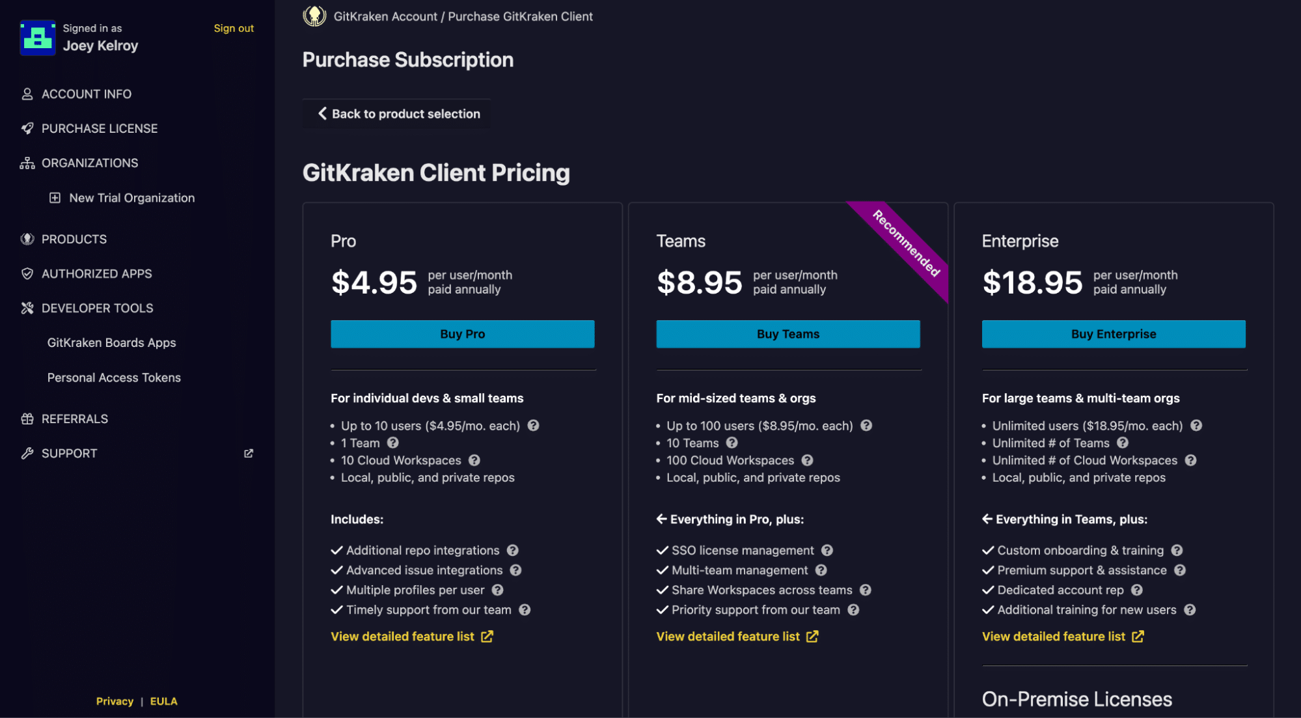The height and width of the screenshot is (718, 1301).
Task: Sign out of the account
Action: (x=234, y=28)
